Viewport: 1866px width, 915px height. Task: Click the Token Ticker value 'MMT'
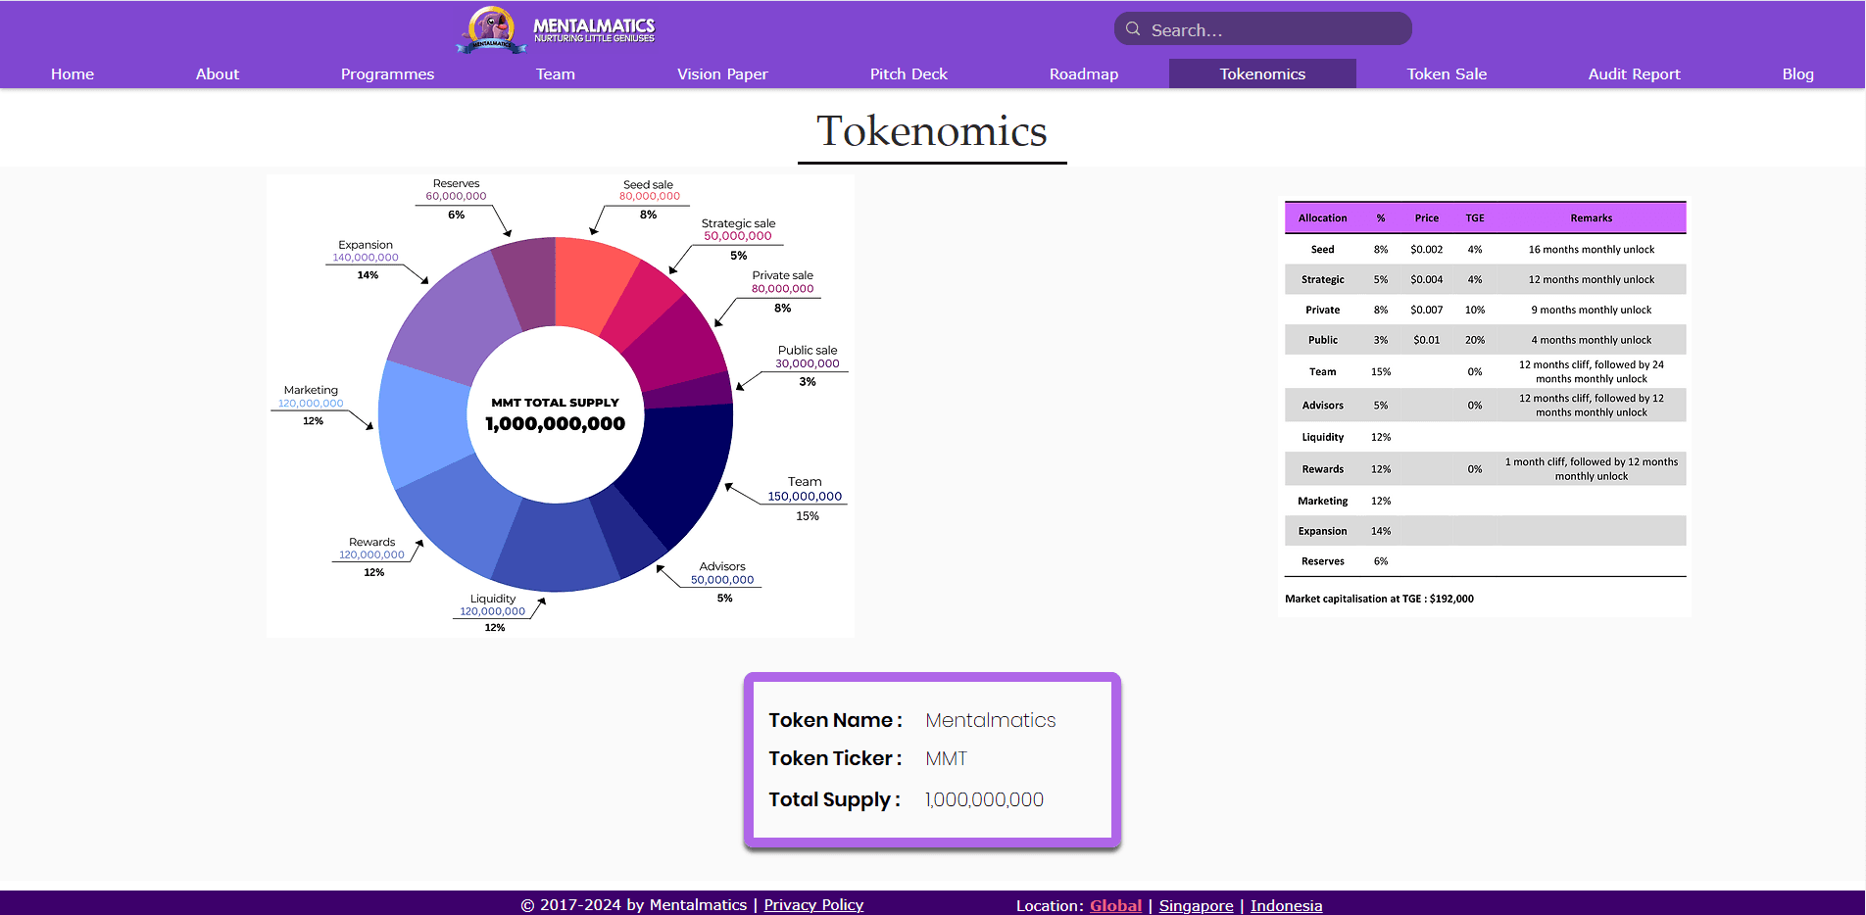946,759
